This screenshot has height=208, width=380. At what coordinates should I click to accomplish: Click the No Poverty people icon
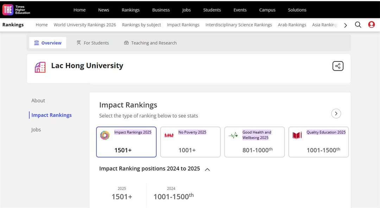coord(169,135)
